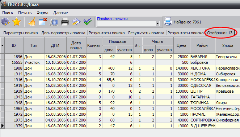Click ТЮРИНКА district cell
This screenshot has height=137, width=240.
click(202, 103)
